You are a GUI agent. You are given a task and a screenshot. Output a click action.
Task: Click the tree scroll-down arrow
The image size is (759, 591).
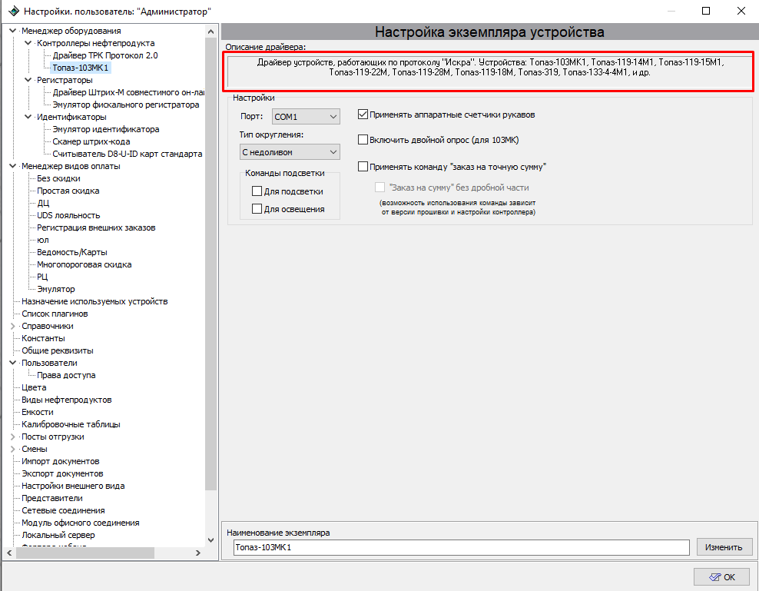click(211, 540)
